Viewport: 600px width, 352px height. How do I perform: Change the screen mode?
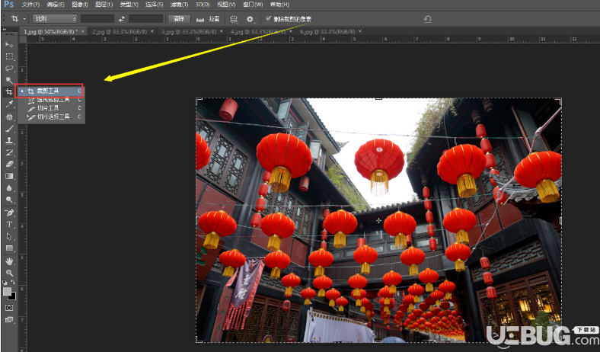click(x=9, y=319)
